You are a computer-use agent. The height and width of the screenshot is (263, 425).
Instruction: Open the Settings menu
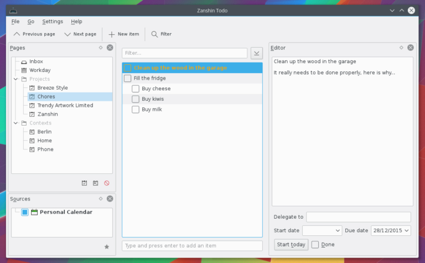[53, 21]
